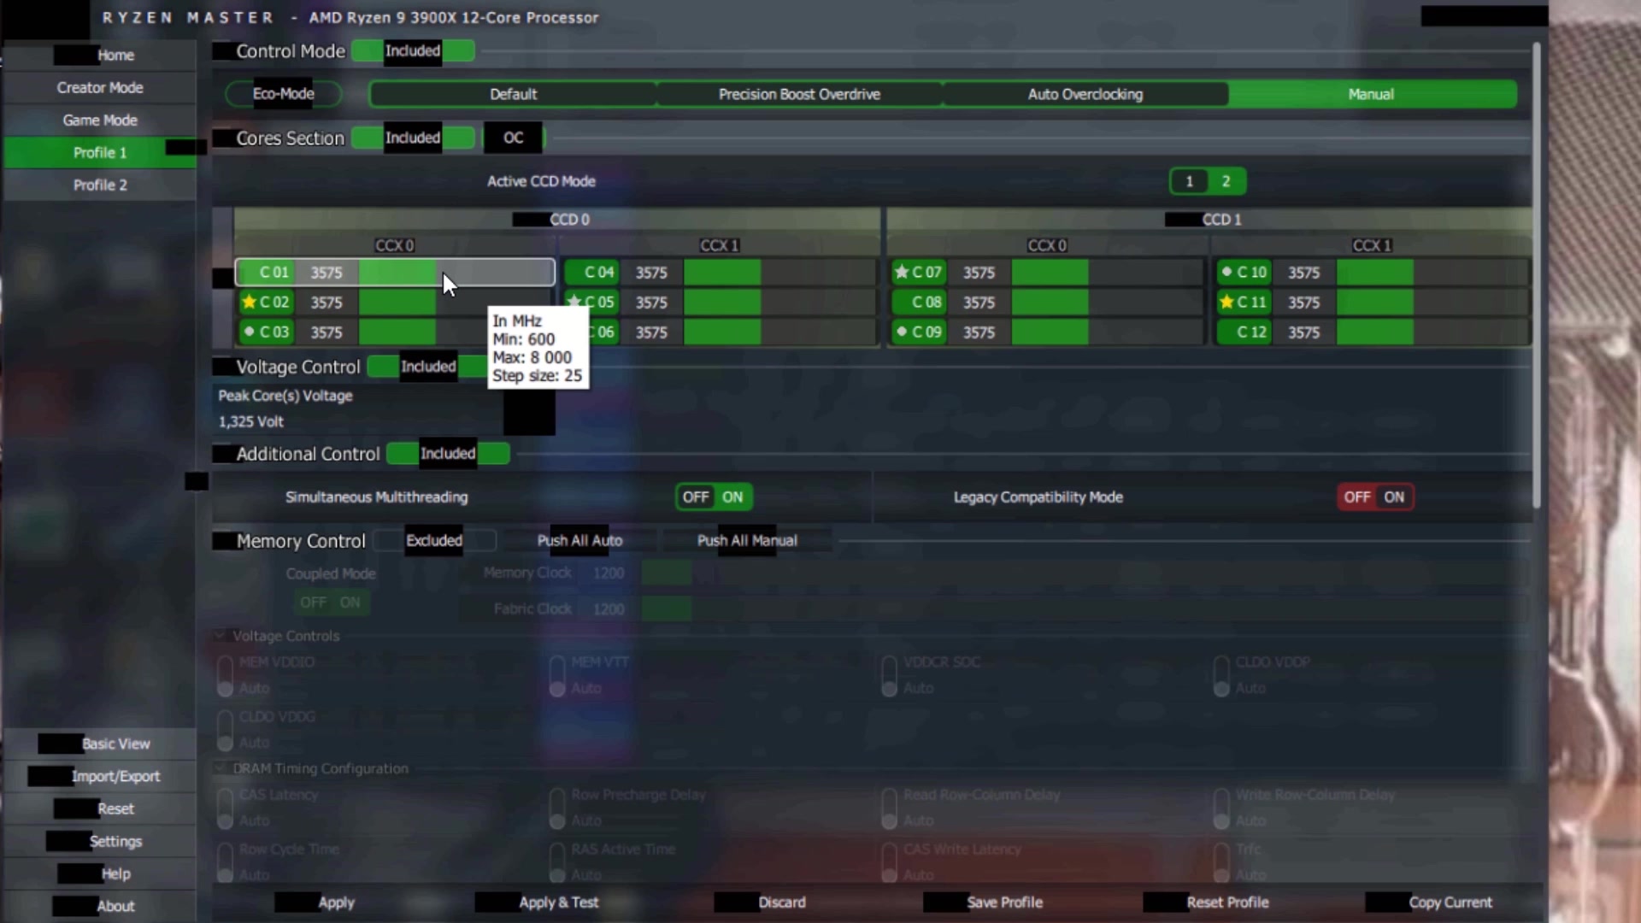Switch to Profile 1

pos(100,153)
